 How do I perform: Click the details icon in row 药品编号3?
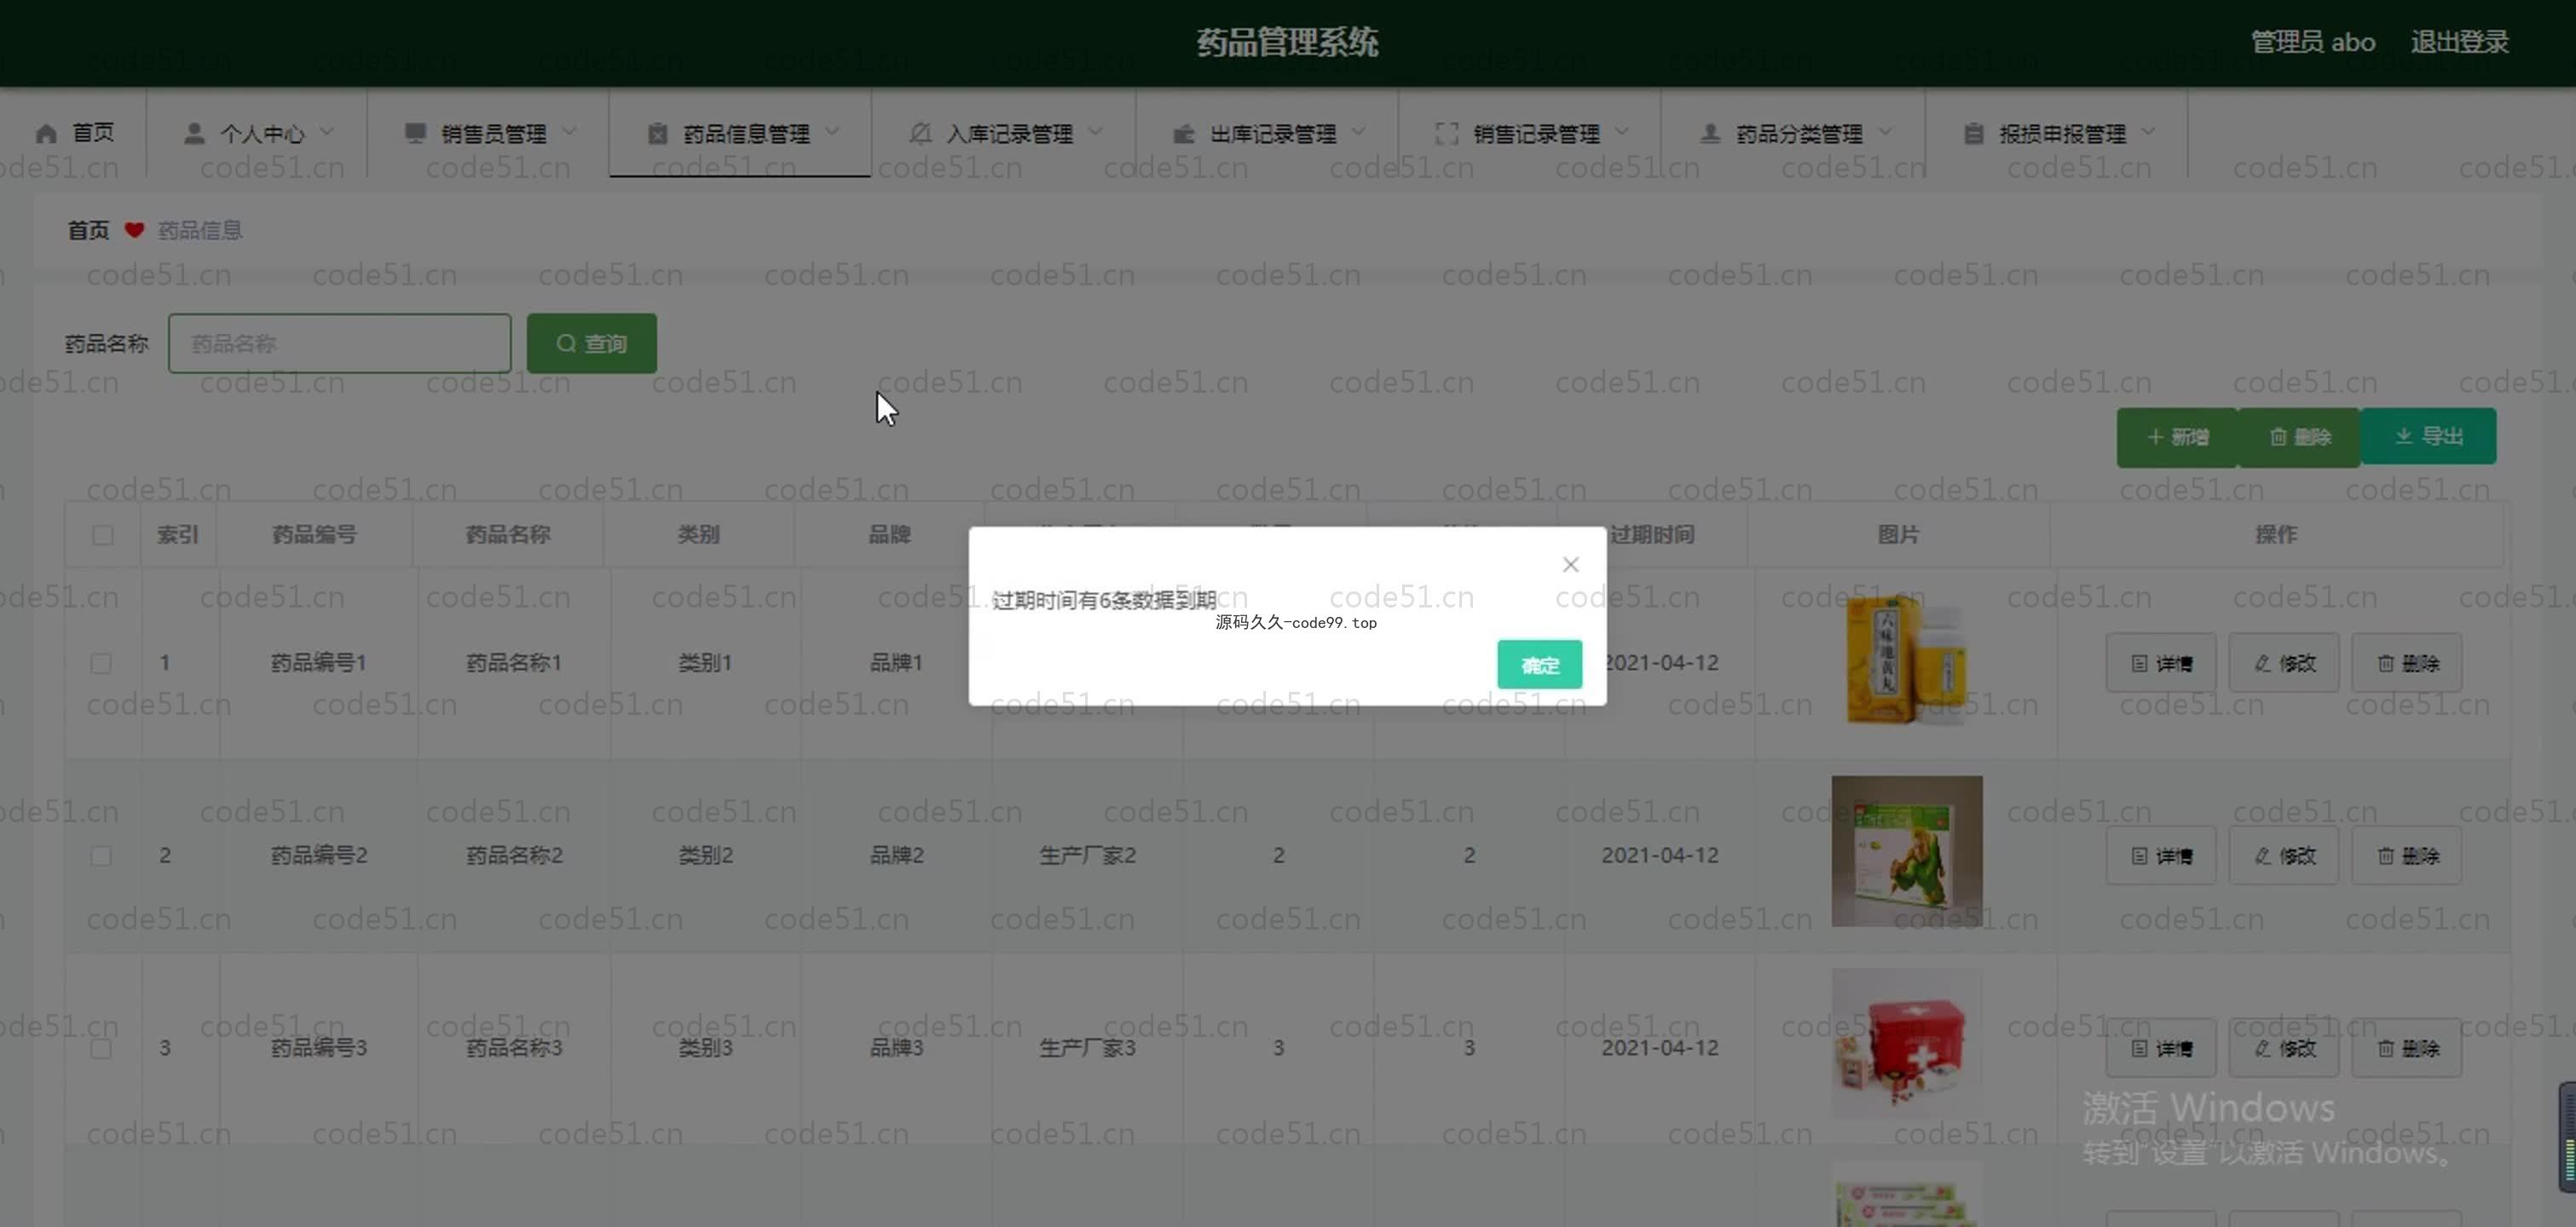[x=2139, y=1048]
